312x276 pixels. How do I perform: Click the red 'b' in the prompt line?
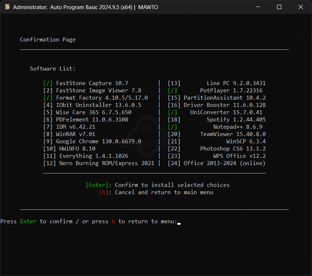114,221
